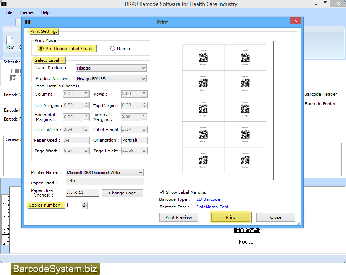Click the Paper Size field showing 8.5 X 11

(82, 193)
